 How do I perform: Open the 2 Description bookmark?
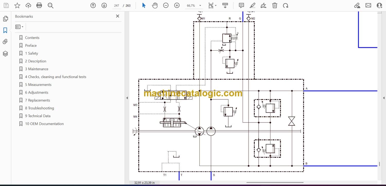36,61
